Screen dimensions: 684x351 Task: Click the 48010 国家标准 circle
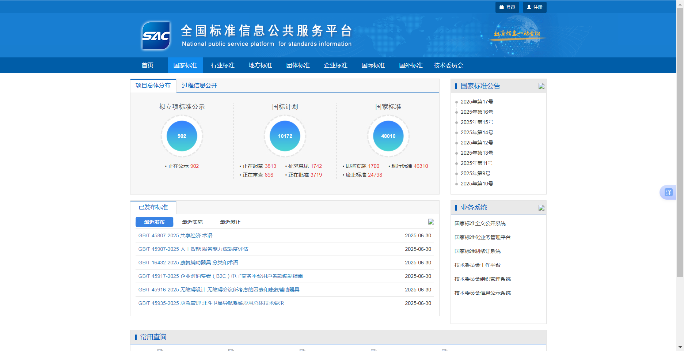(388, 136)
